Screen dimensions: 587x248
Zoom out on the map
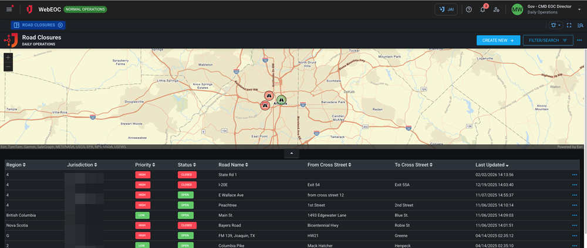(x=8, y=67)
